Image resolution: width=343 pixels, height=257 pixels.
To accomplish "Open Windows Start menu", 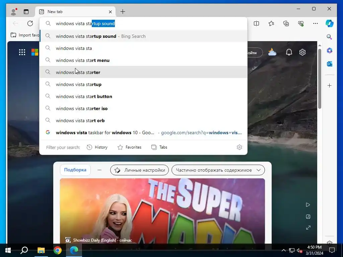I will pos(8,250).
